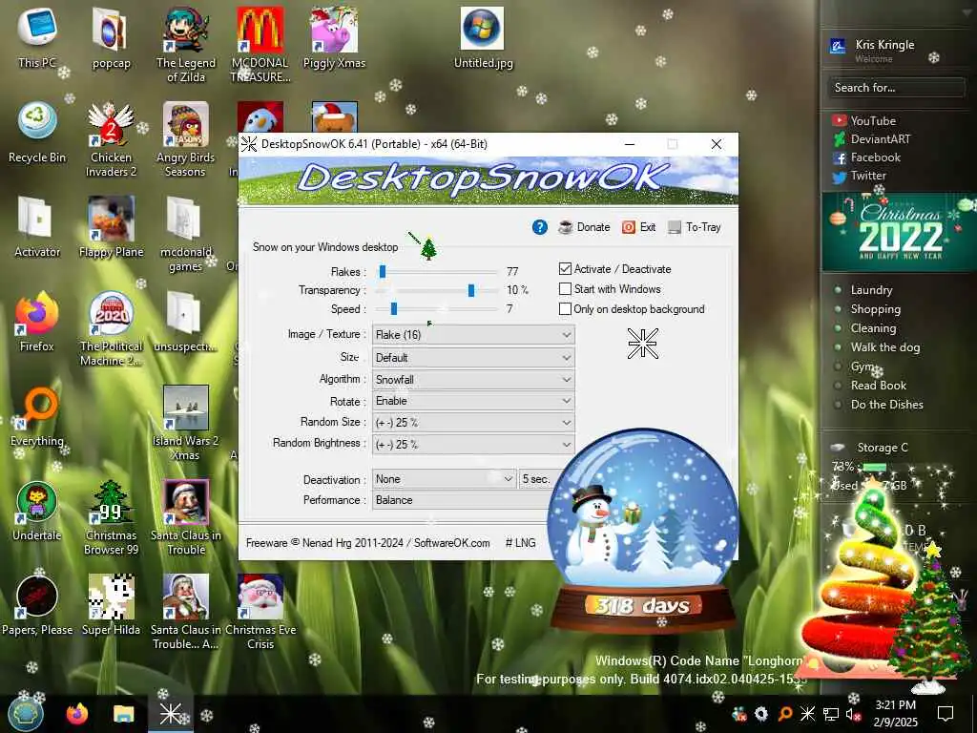Click the Transparency slider handle
This screenshot has height=733, width=977.
pos(471,290)
